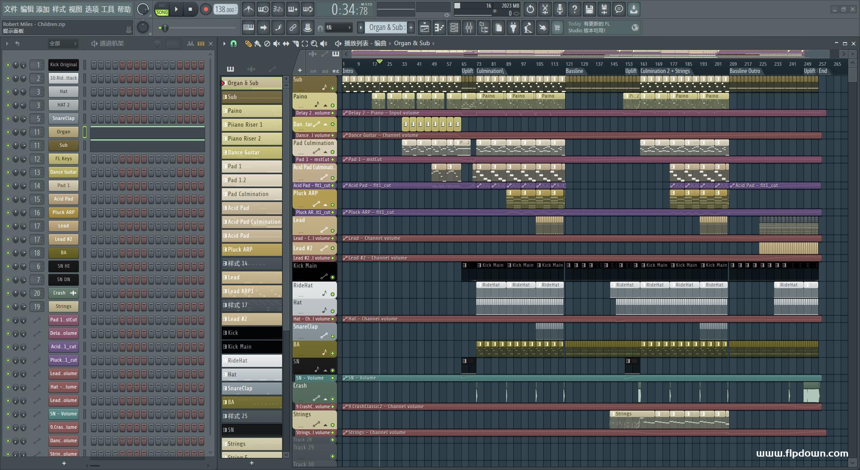
Task: Expand the arrow left of the pattern selector
Action: pyautogui.click(x=361, y=28)
